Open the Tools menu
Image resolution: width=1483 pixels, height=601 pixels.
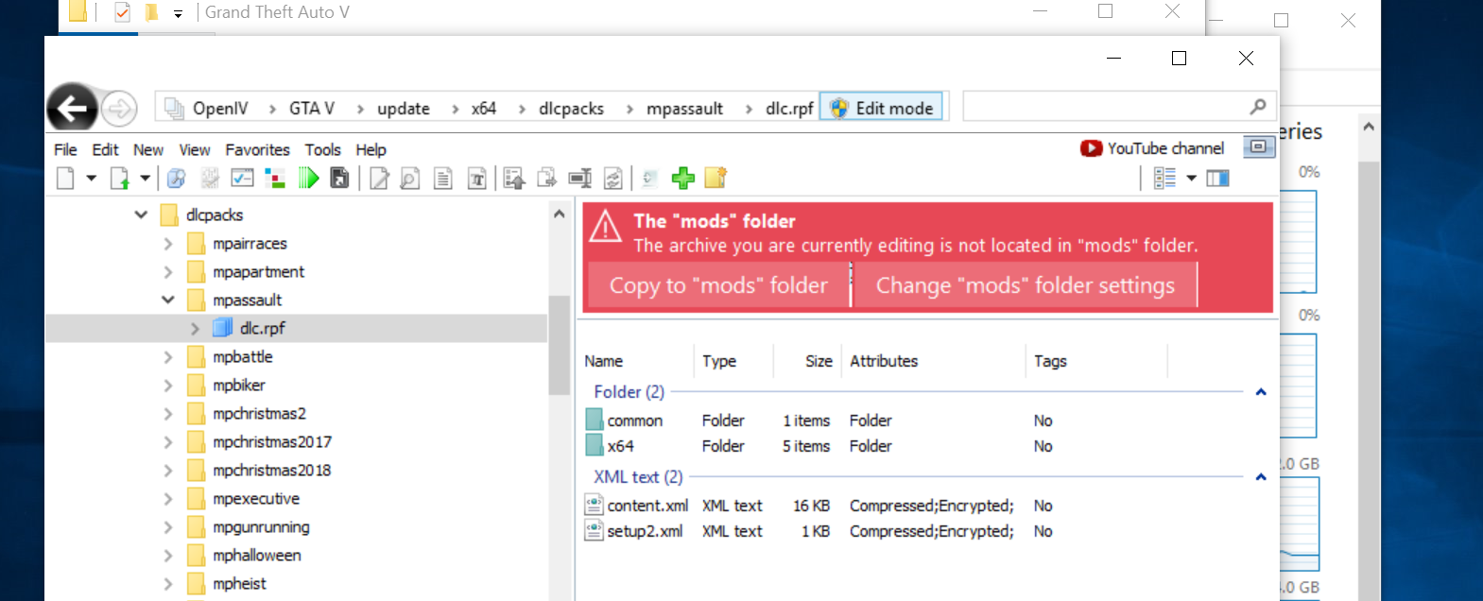[322, 149]
